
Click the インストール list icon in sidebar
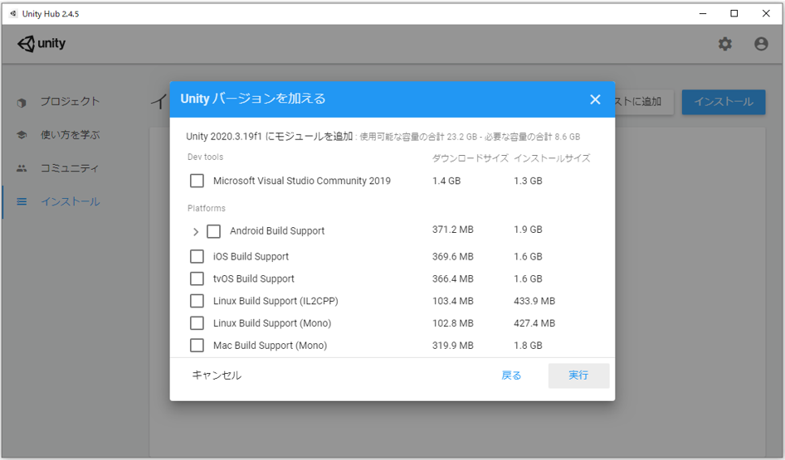22,201
